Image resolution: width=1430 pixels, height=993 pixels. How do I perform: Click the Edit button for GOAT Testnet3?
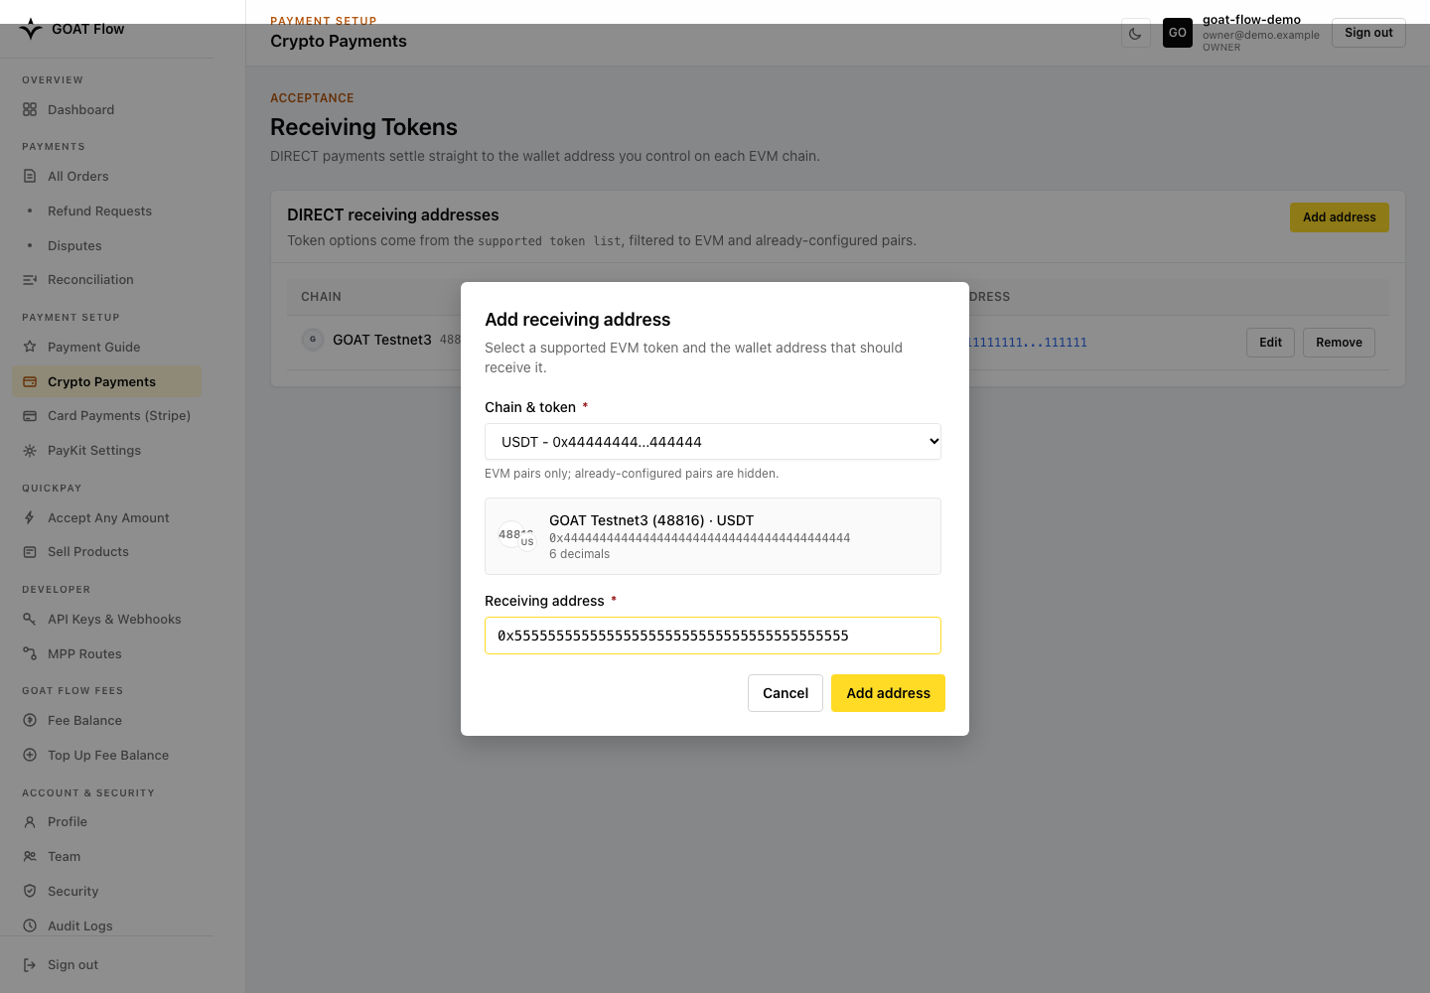[1270, 343]
